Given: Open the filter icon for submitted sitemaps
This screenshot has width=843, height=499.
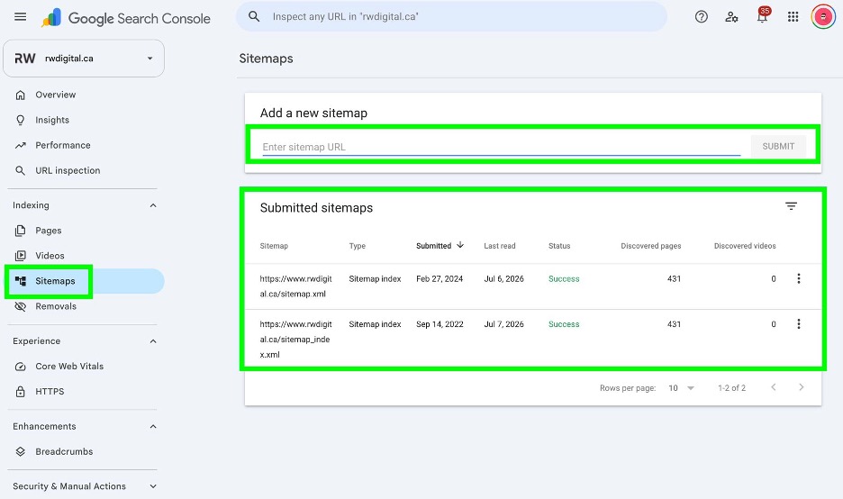Looking at the screenshot, I should point(791,206).
